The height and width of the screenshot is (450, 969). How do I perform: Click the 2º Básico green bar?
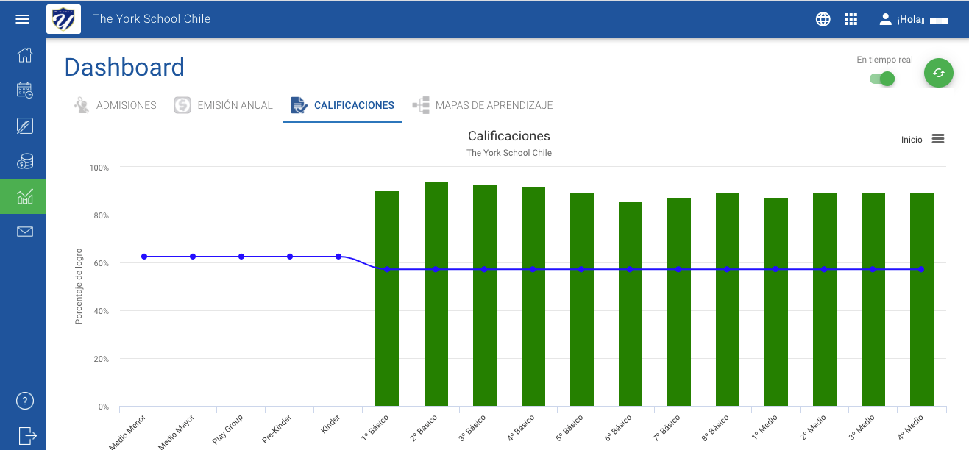click(436, 293)
